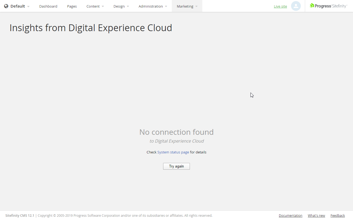
Task: Click the Try again button
Action: pyautogui.click(x=176, y=166)
